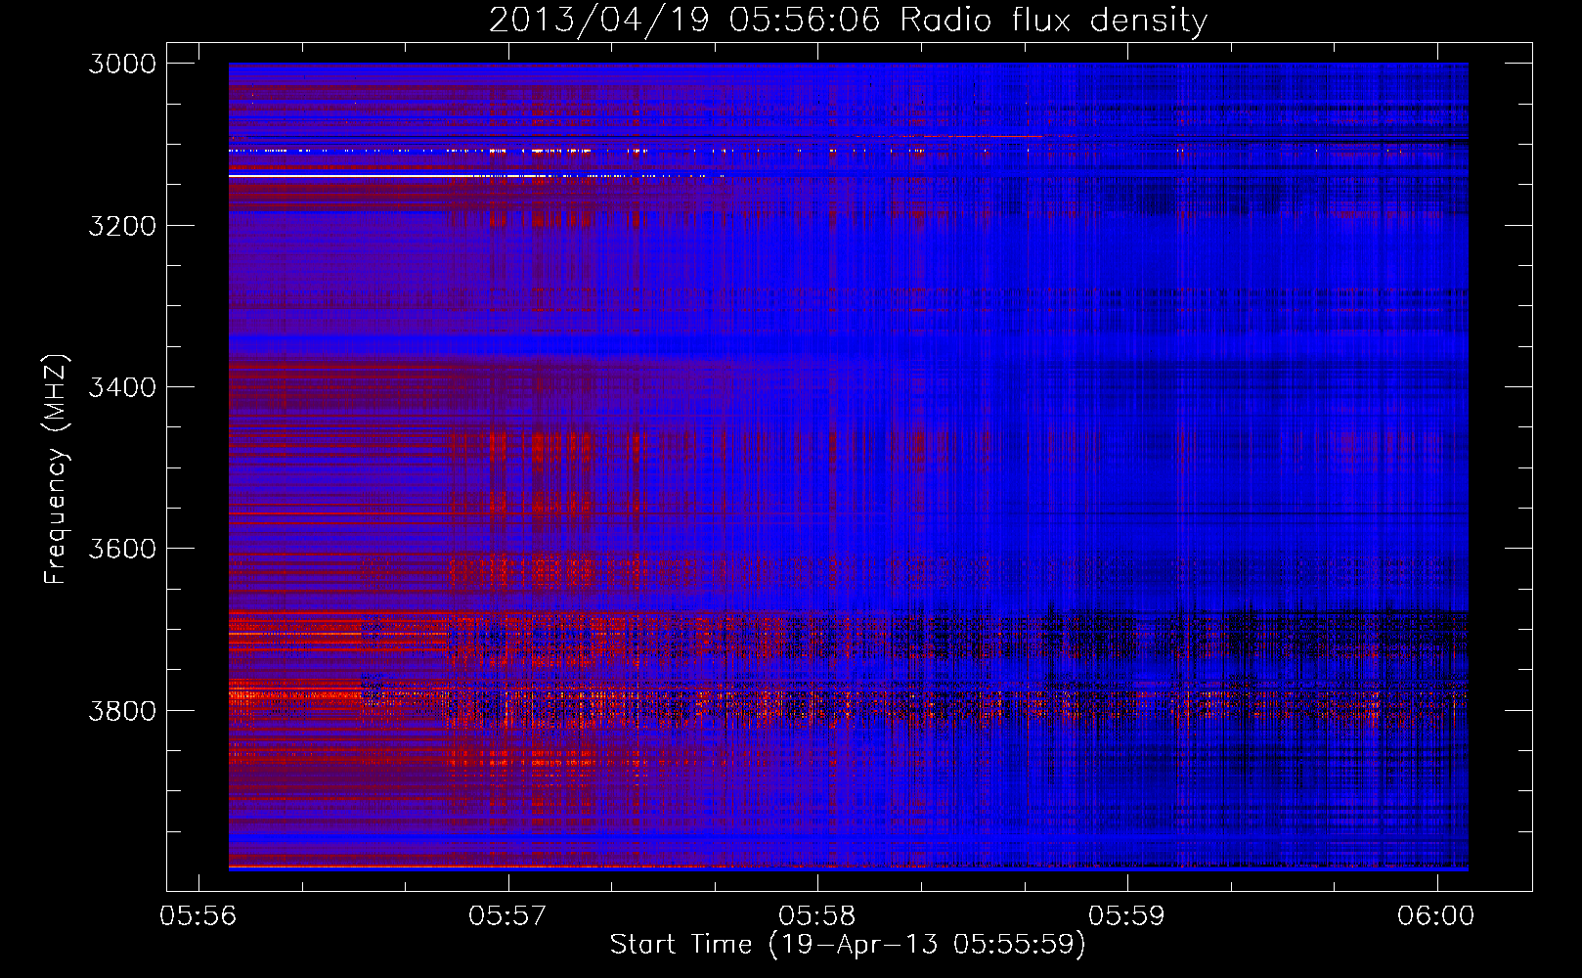Click the 05:57 time axis label
Viewport: 1582px width, 978px height.
click(508, 915)
